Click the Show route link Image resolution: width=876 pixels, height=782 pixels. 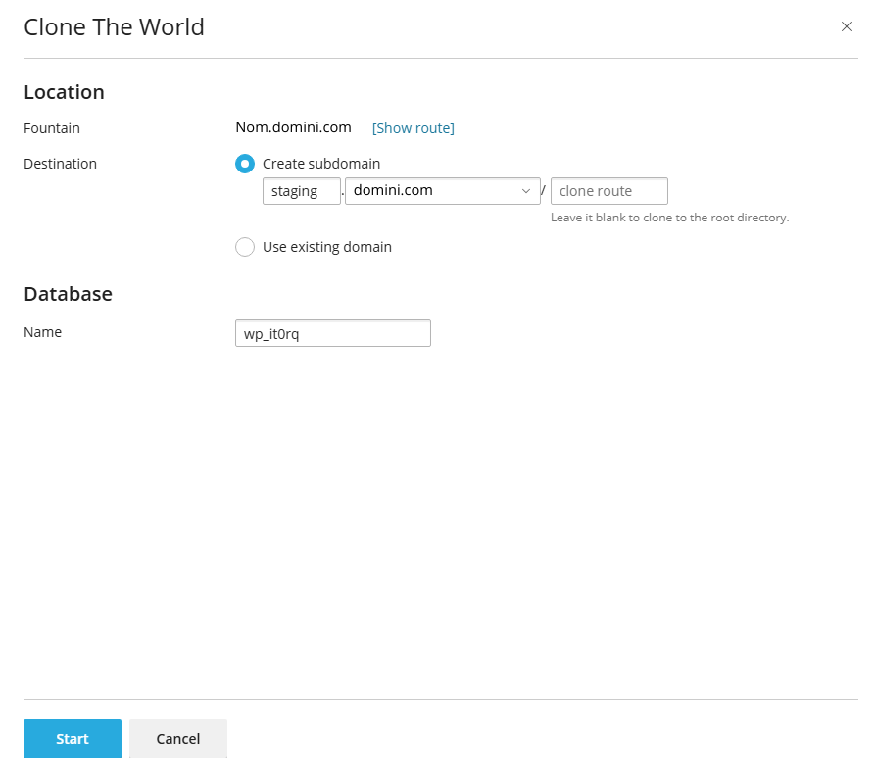[413, 128]
